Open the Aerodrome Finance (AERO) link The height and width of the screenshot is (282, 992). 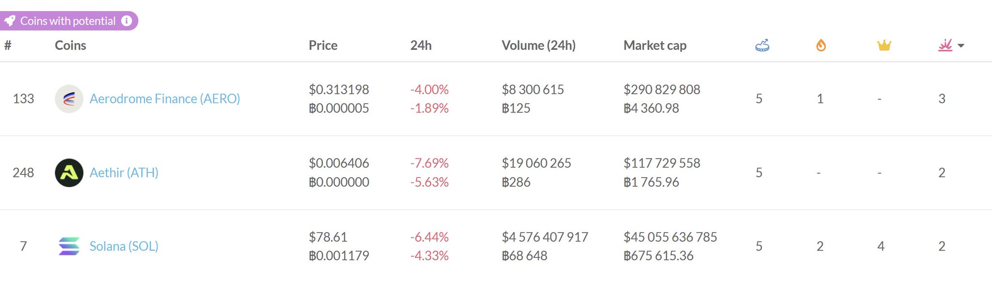[x=165, y=99]
